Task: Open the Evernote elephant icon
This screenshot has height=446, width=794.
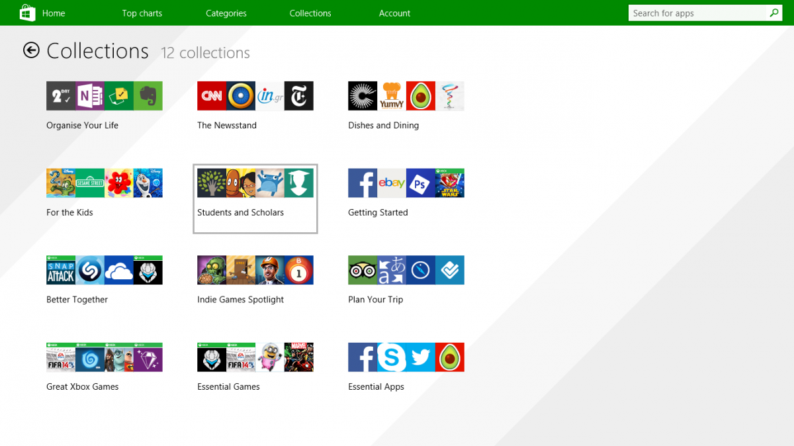Action: (x=148, y=96)
